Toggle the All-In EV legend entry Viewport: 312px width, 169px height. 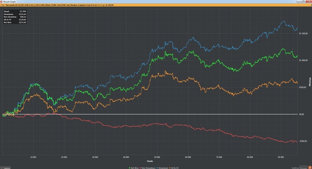click(x=174, y=168)
